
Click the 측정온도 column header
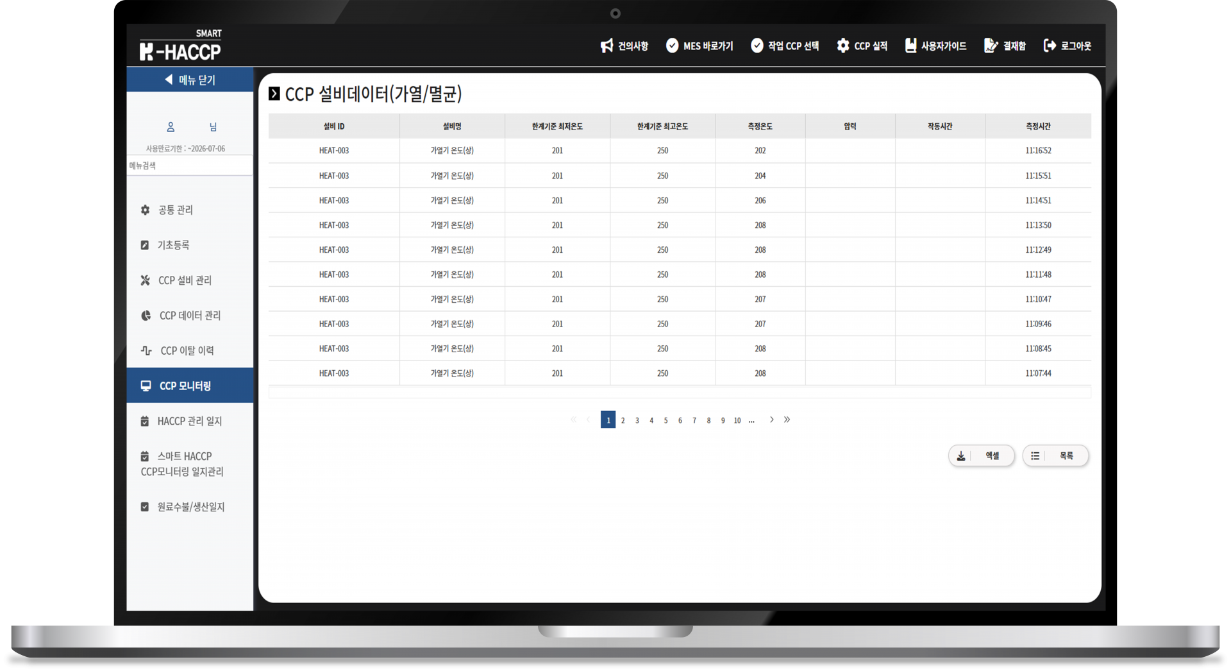pyautogui.click(x=760, y=126)
